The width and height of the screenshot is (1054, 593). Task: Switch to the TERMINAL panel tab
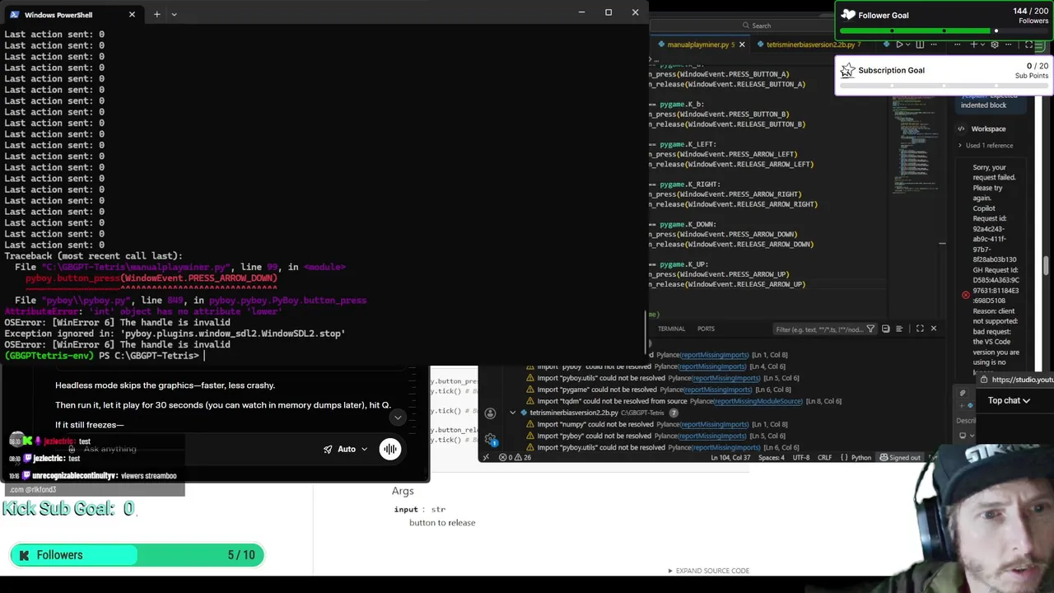(671, 329)
